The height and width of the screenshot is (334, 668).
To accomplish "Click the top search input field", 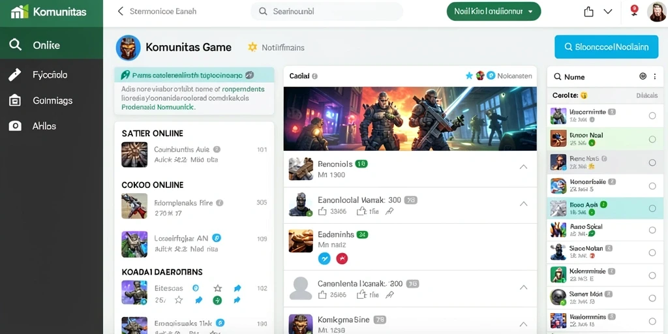I will (327, 12).
